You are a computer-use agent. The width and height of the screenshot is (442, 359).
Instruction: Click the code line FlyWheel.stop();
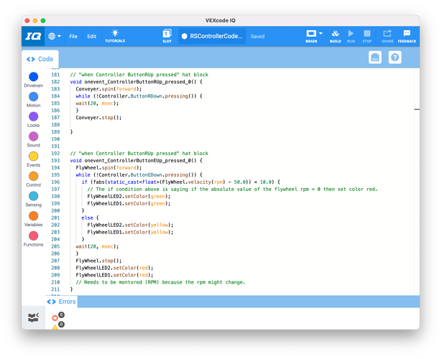click(x=98, y=261)
